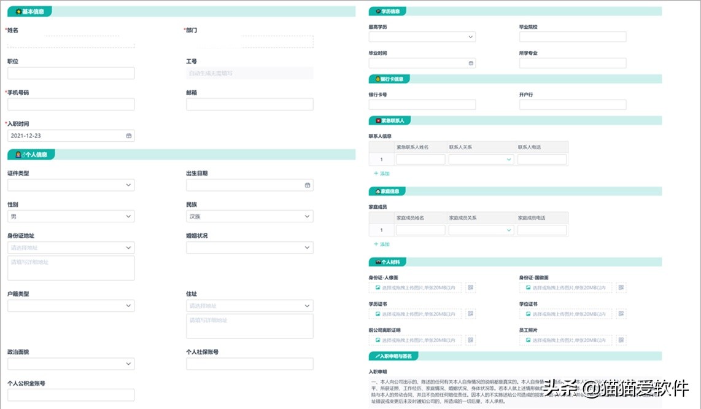Image resolution: width=701 pixels, height=409 pixels.
Task: Upload image for 学位证书
Action: click(567, 314)
